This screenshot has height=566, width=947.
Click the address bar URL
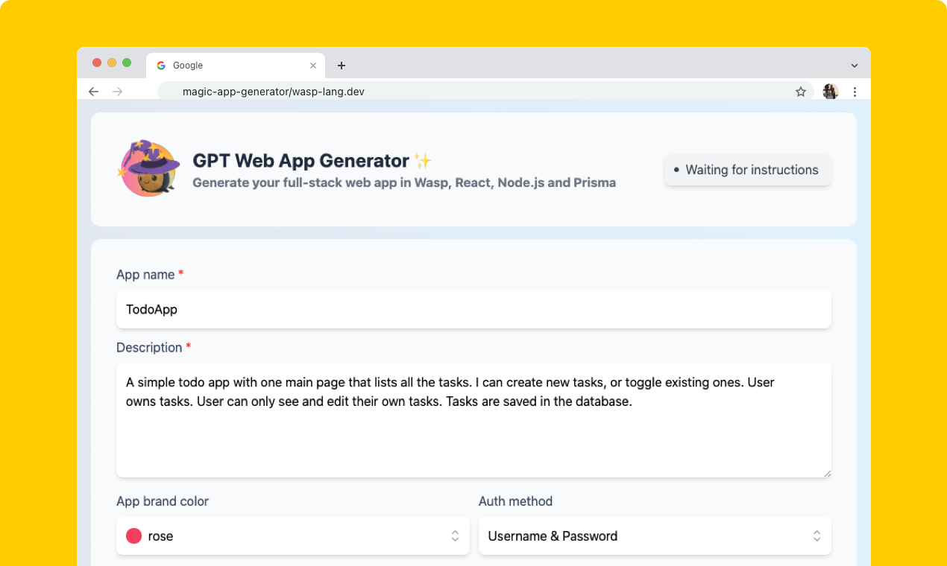click(x=273, y=92)
